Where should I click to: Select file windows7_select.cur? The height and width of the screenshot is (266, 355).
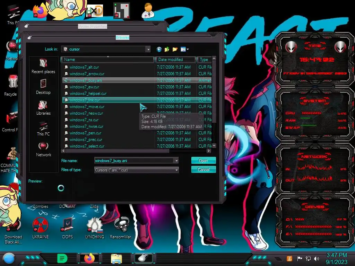137,146
